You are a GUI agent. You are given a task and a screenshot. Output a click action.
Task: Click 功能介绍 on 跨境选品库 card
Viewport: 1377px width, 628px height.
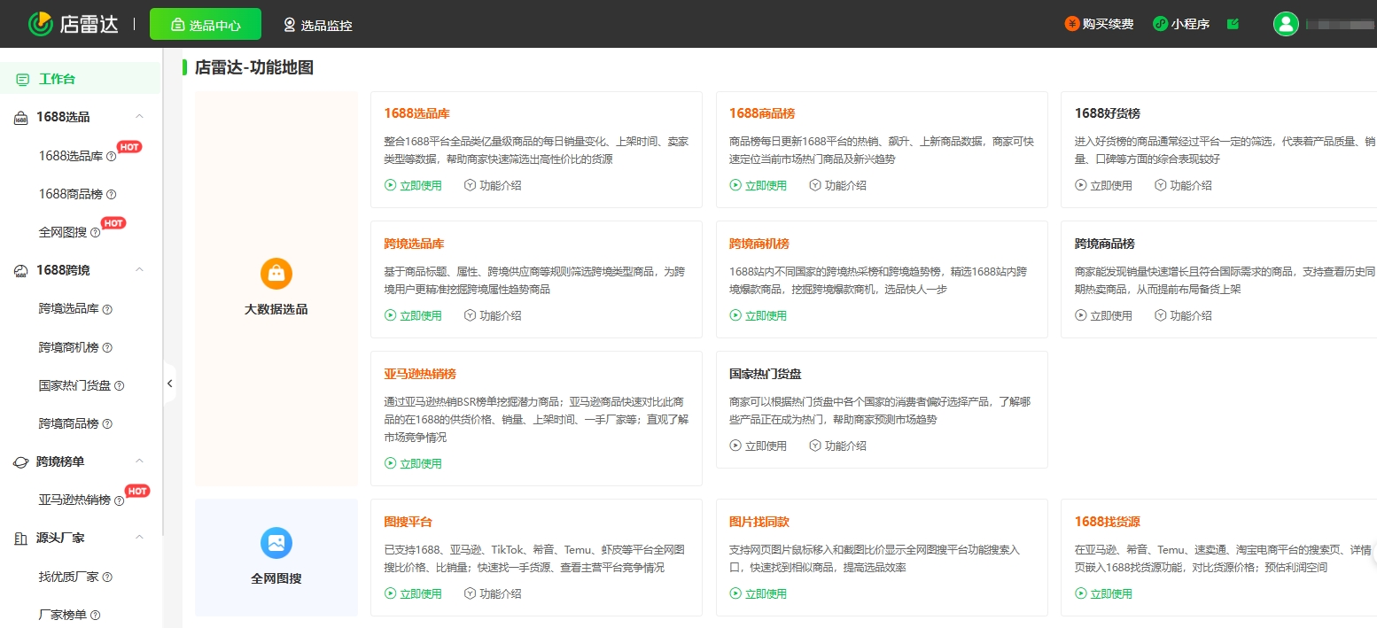(x=493, y=315)
